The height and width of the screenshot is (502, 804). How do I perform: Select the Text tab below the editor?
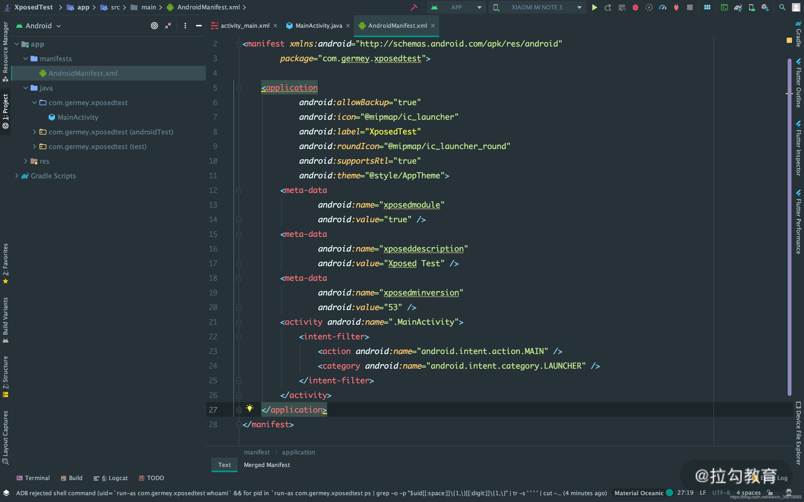(x=224, y=465)
